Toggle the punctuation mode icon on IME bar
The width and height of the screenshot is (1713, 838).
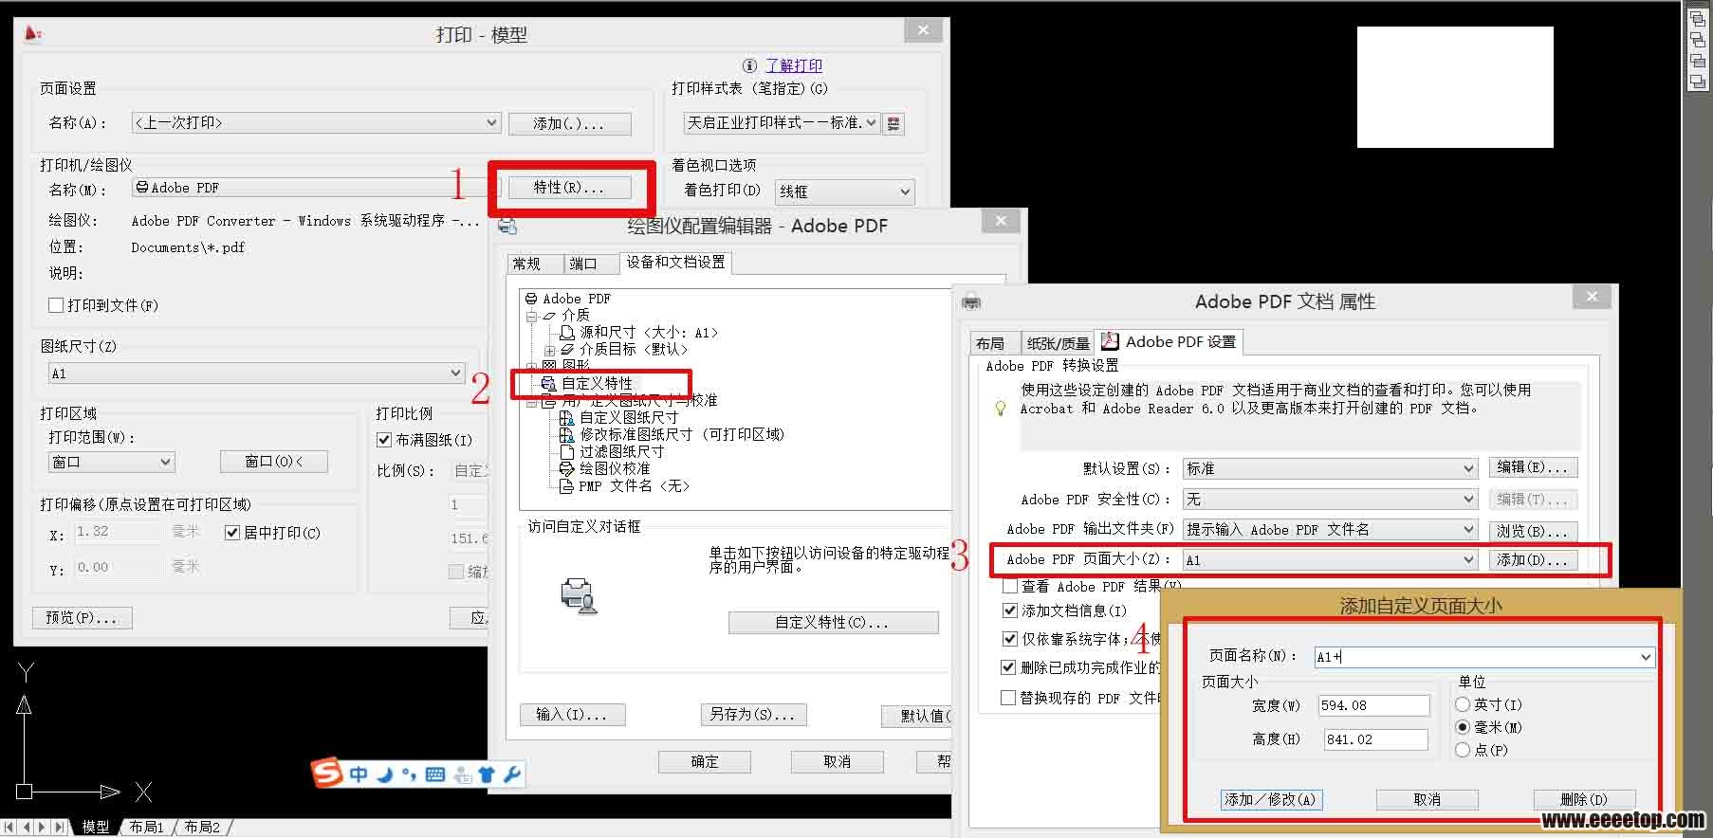click(x=409, y=774)
